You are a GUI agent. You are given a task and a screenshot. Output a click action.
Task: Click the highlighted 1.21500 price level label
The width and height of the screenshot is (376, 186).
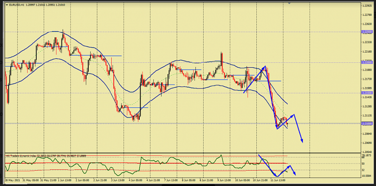point(367,93)
